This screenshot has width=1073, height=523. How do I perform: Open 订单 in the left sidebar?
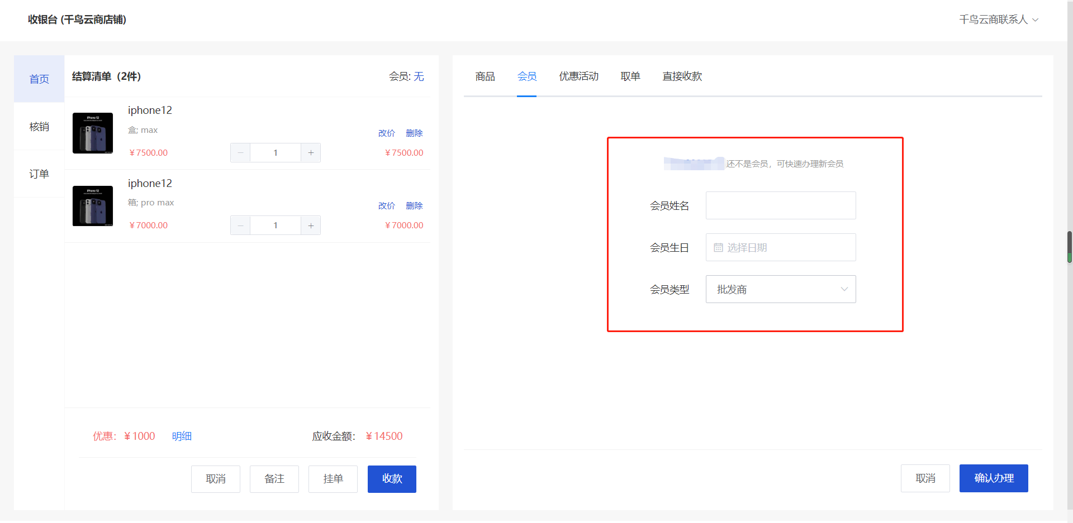click(x=39, y=174)
